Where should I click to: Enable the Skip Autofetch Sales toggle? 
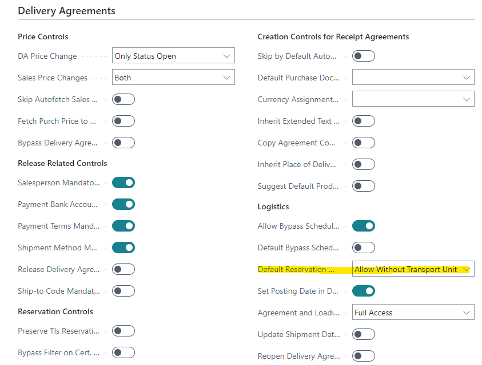123,99
